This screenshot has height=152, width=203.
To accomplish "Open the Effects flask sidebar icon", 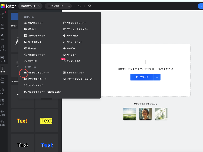I will click(2, 36).
